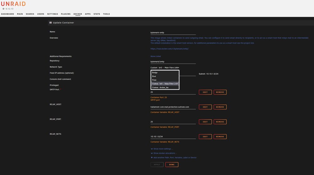
Task: Edit the container Name field
Action: (x=173, y=32)
